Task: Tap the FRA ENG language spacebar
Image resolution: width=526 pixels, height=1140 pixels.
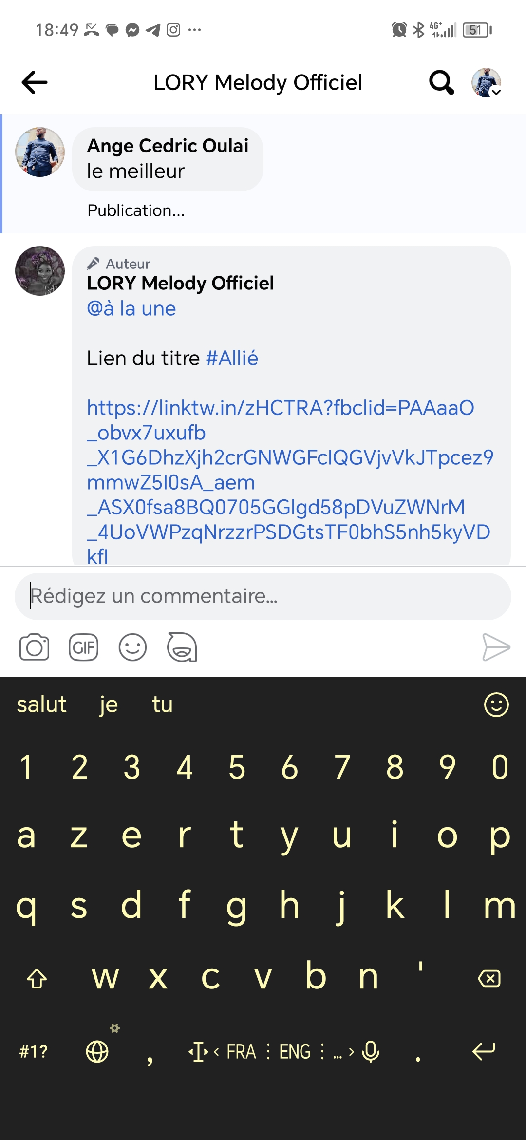Action: [268, 1051]
